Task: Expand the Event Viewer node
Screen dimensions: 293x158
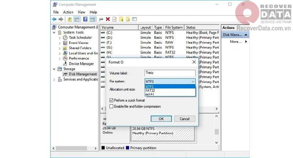Action: click(x=60, y=43)
